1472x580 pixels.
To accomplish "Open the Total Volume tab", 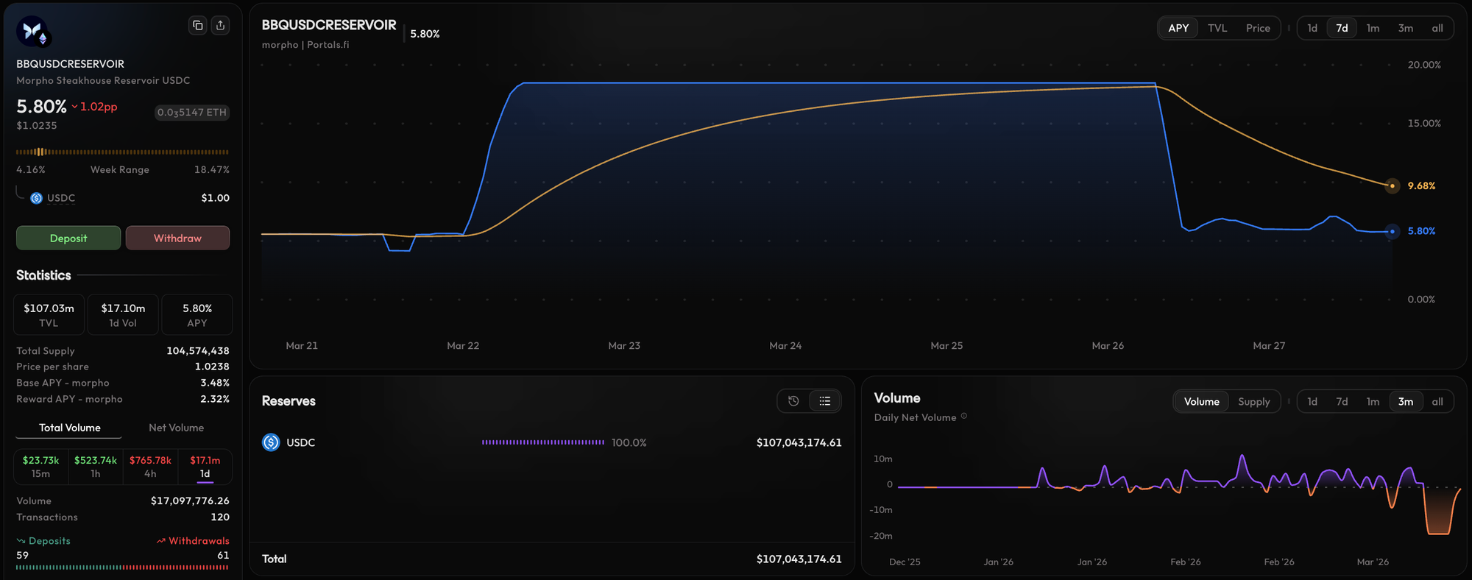I will point(70,428).
